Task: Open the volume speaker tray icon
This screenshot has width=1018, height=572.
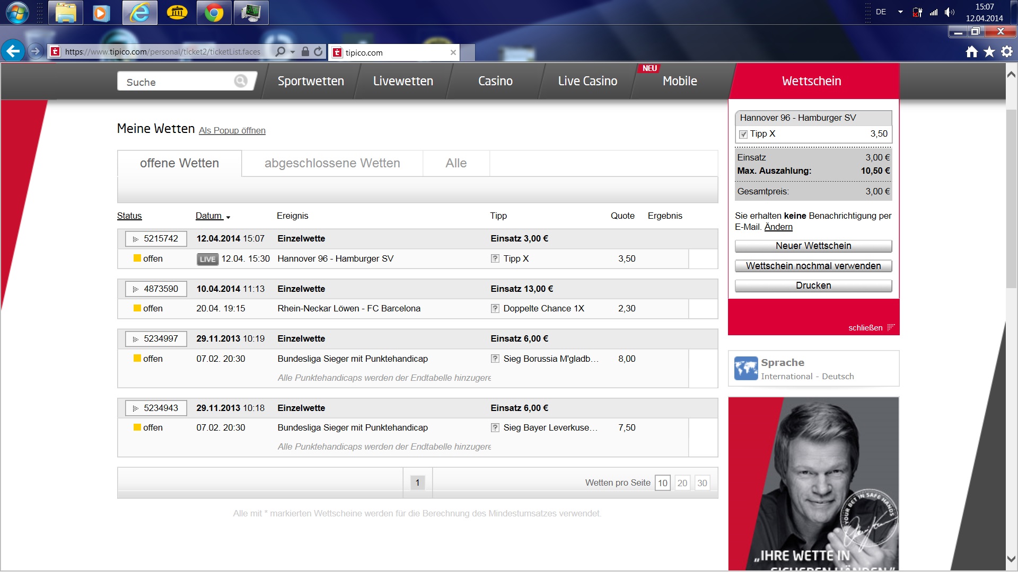Action: (x=949, y=12)
